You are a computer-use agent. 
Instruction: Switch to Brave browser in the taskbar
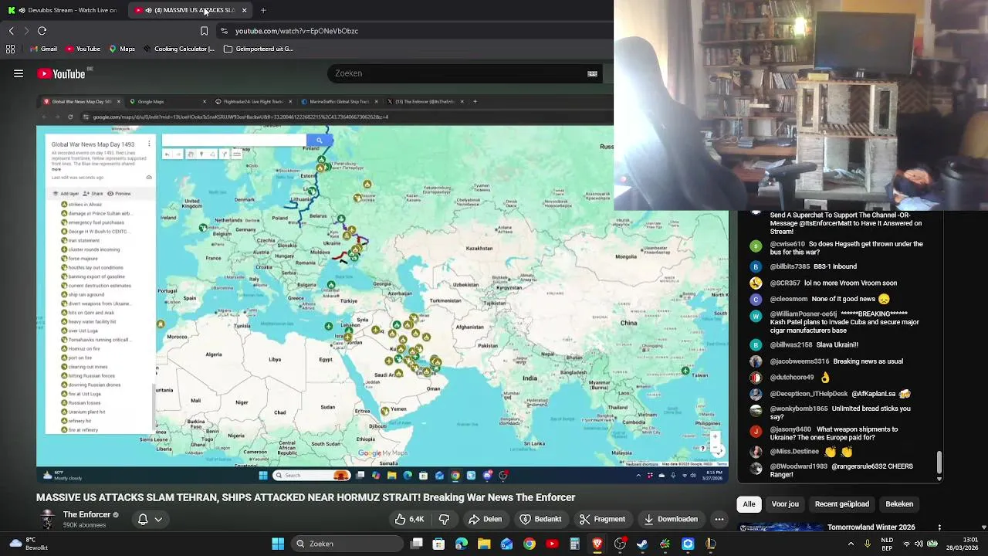(597, 544)
